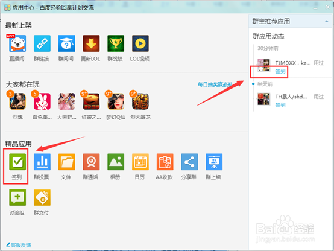Open the 日历 calendar app

click(x=140, y=162)
